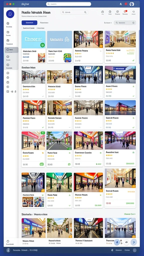Open the dropdown left of the filter search
This screenshot has width=144, height=256.
(108, 23)
